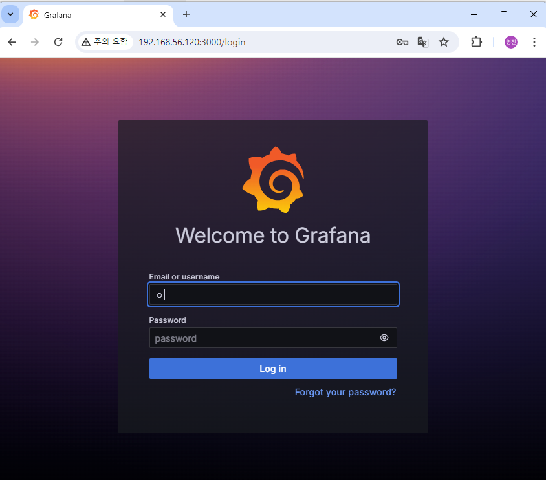Click the address bar URL 192.168.56.120:3000/login
Image resolution: width=546 pixels, height=480 pixels.
coord(192,42)
